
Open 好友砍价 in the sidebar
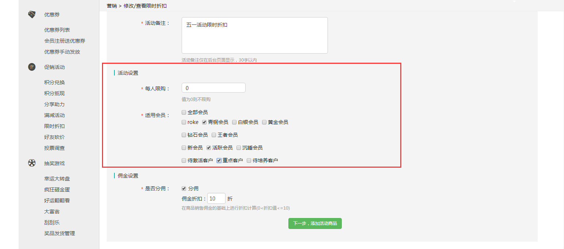point(54,137)
